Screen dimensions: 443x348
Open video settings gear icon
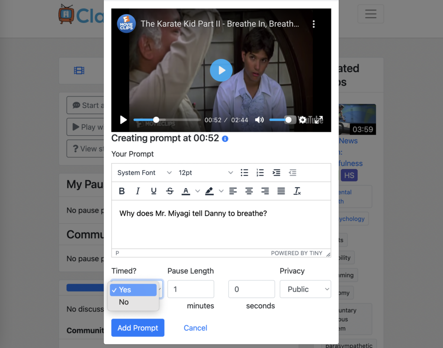(x=302, y=120)
